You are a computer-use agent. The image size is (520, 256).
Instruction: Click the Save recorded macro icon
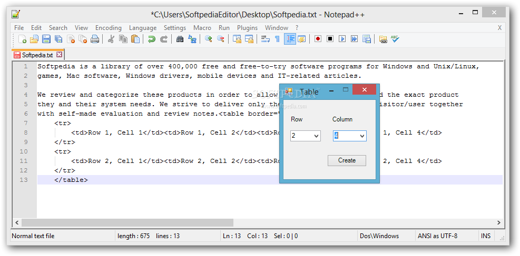click(x=367, y=39)
